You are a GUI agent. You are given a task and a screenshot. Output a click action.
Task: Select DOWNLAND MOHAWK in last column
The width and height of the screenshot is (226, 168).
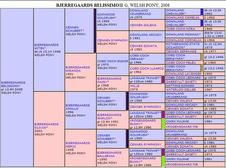(183, 34)
